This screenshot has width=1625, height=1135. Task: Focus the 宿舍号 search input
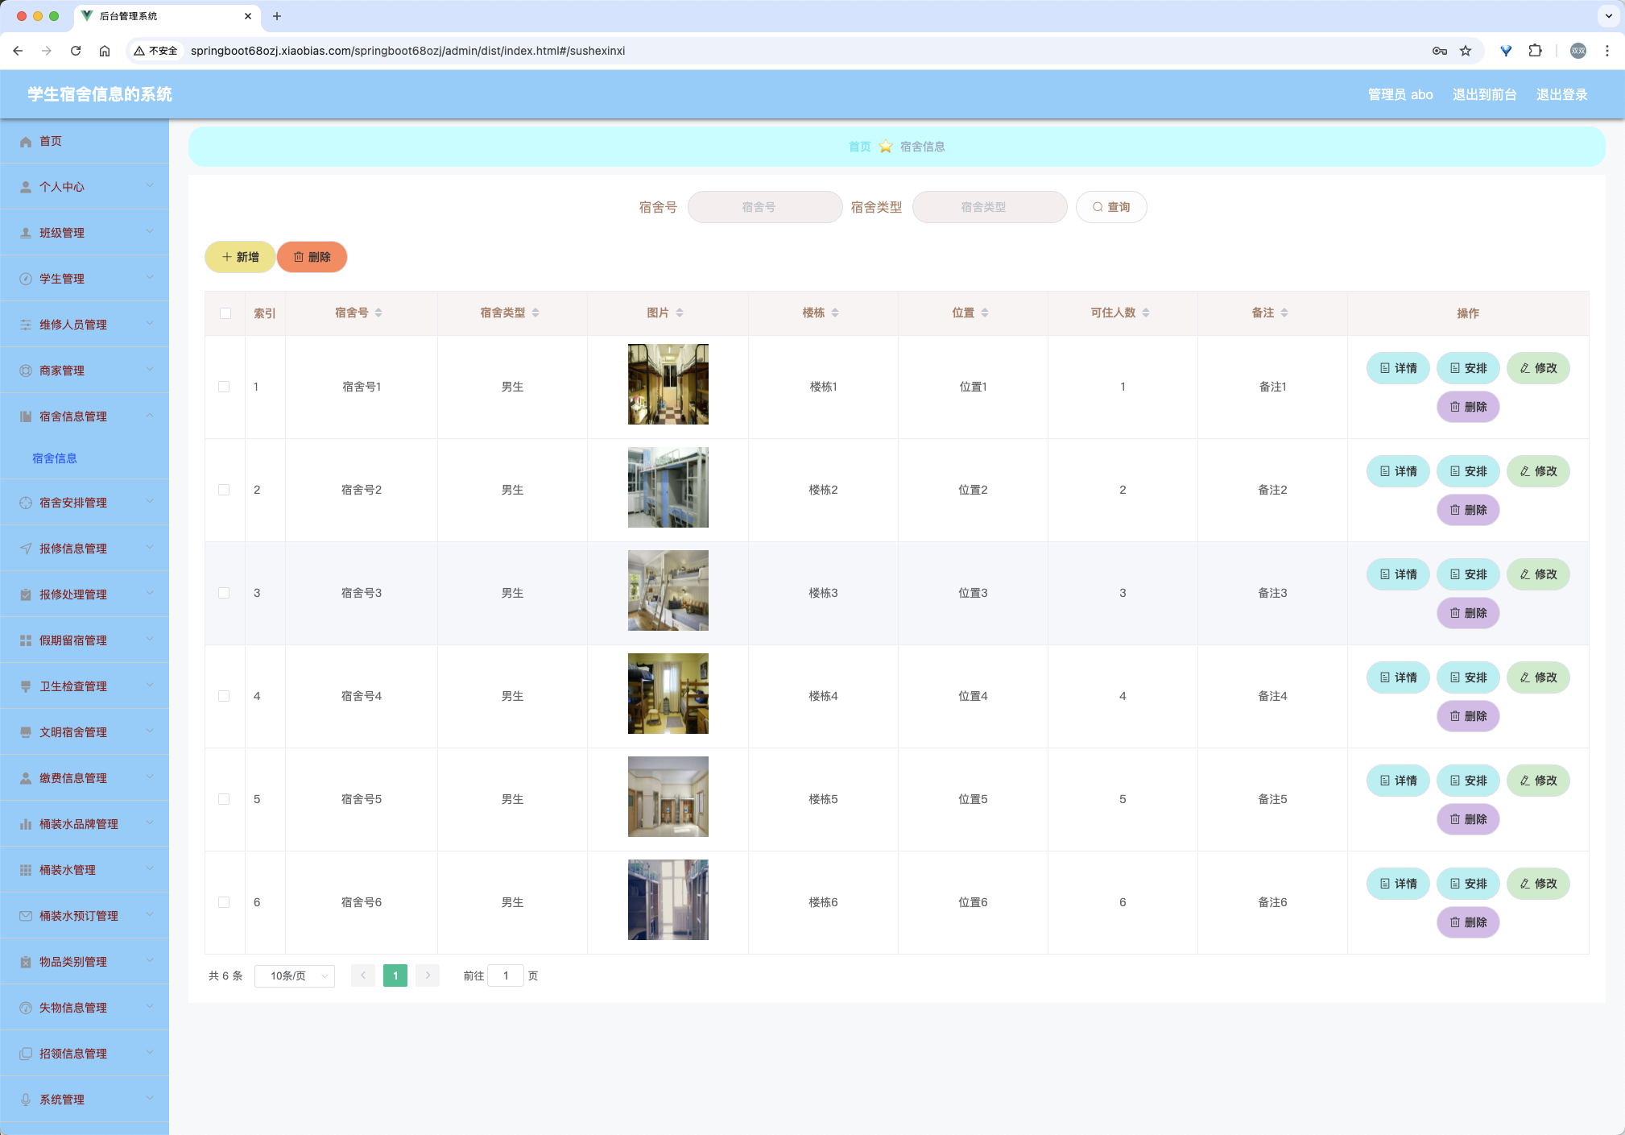click(765, 207)
